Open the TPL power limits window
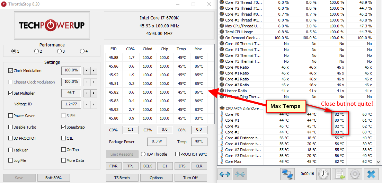The image size is (382, 183). click(x=130, y=166)
